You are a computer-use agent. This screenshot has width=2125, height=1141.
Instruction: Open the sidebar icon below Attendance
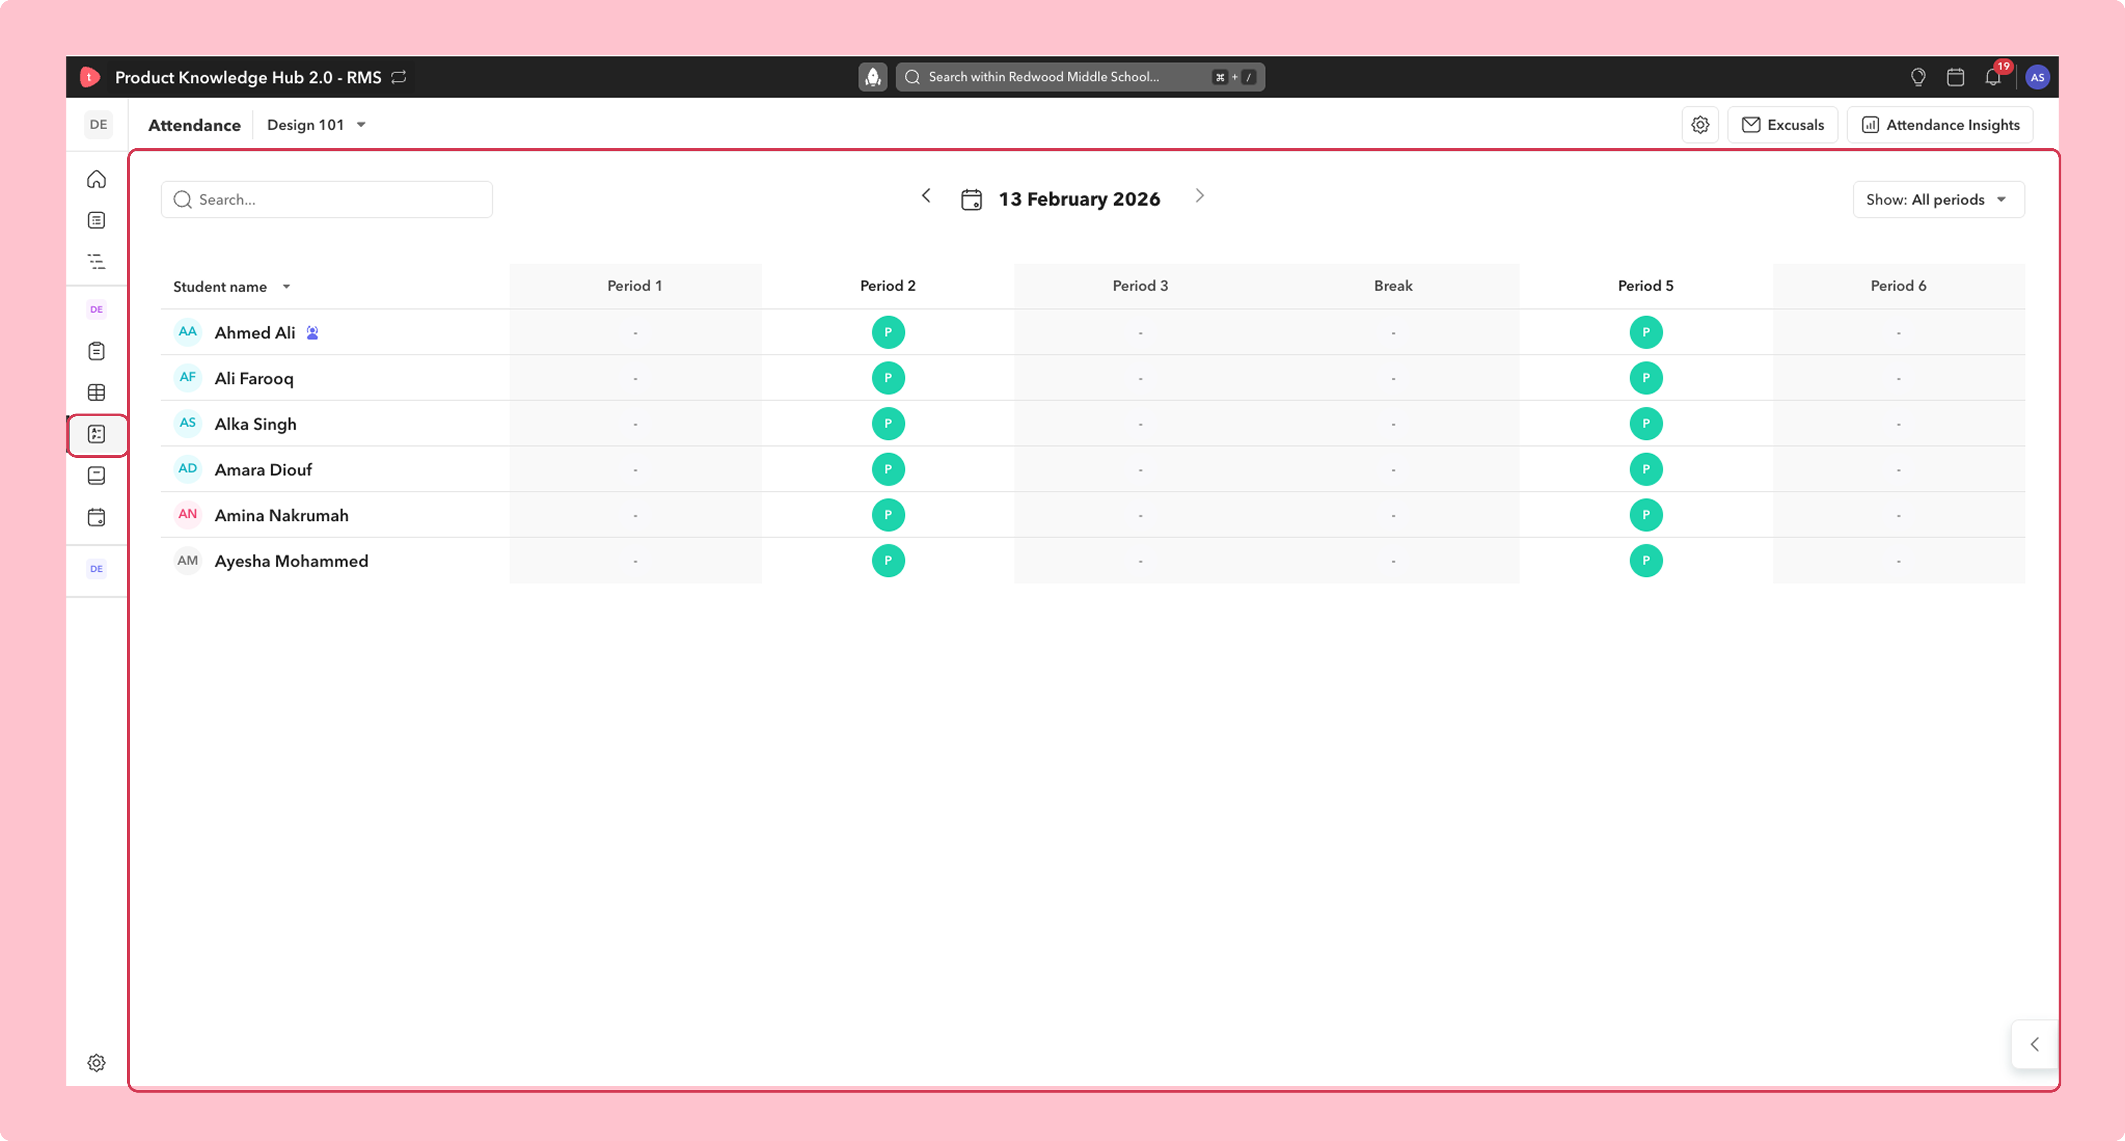tap(96, 476)
